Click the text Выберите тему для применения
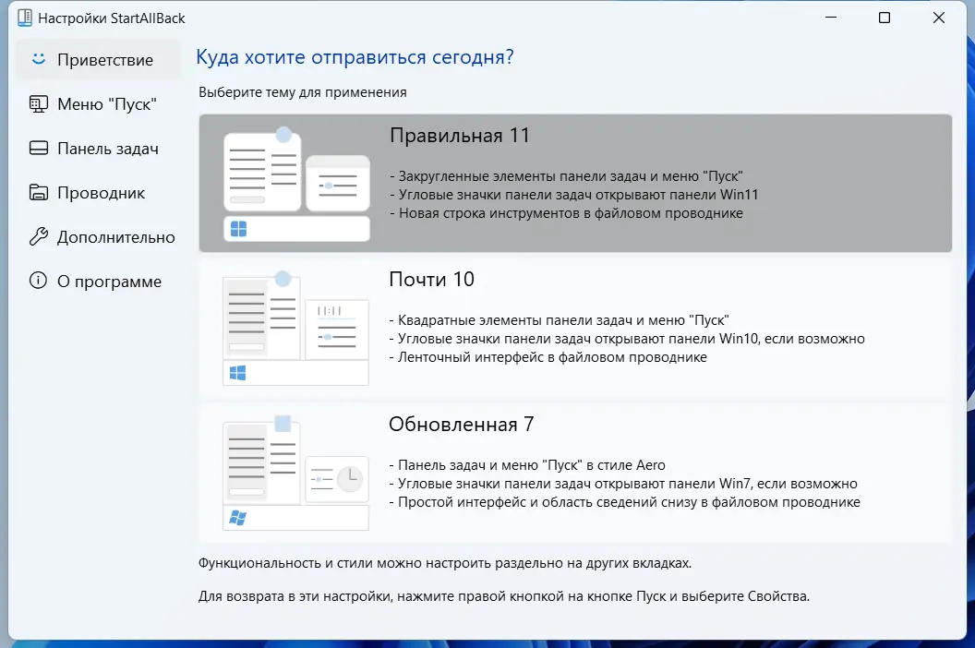975x648 pixels. coord(303,92)
